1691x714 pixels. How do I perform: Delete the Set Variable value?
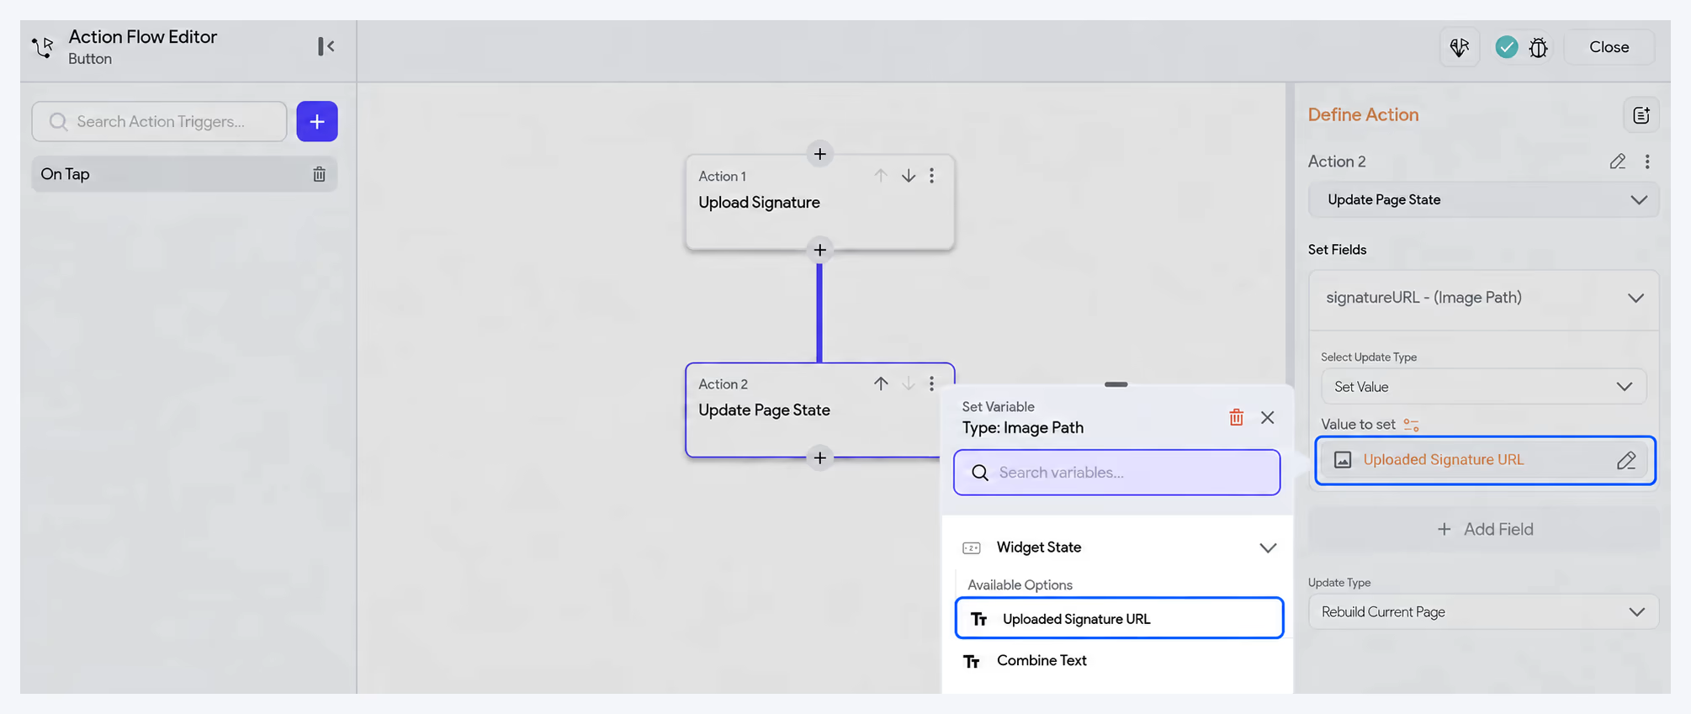(1236, 417)
